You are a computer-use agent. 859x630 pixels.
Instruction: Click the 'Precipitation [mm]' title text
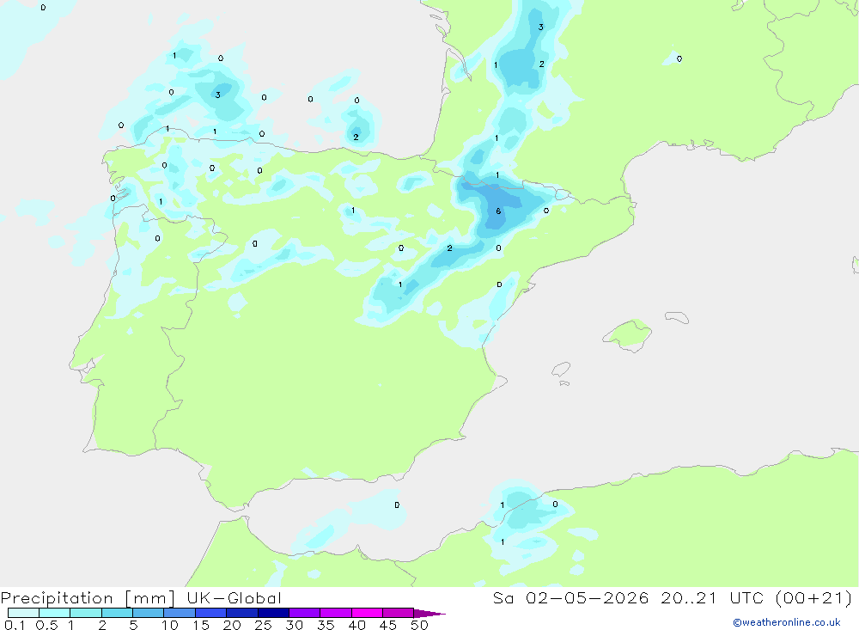pyautogui.click(x=88, y=598)
